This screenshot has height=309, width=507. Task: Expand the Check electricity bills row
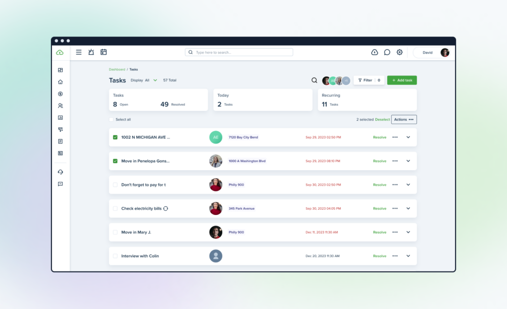coord(408,208)
